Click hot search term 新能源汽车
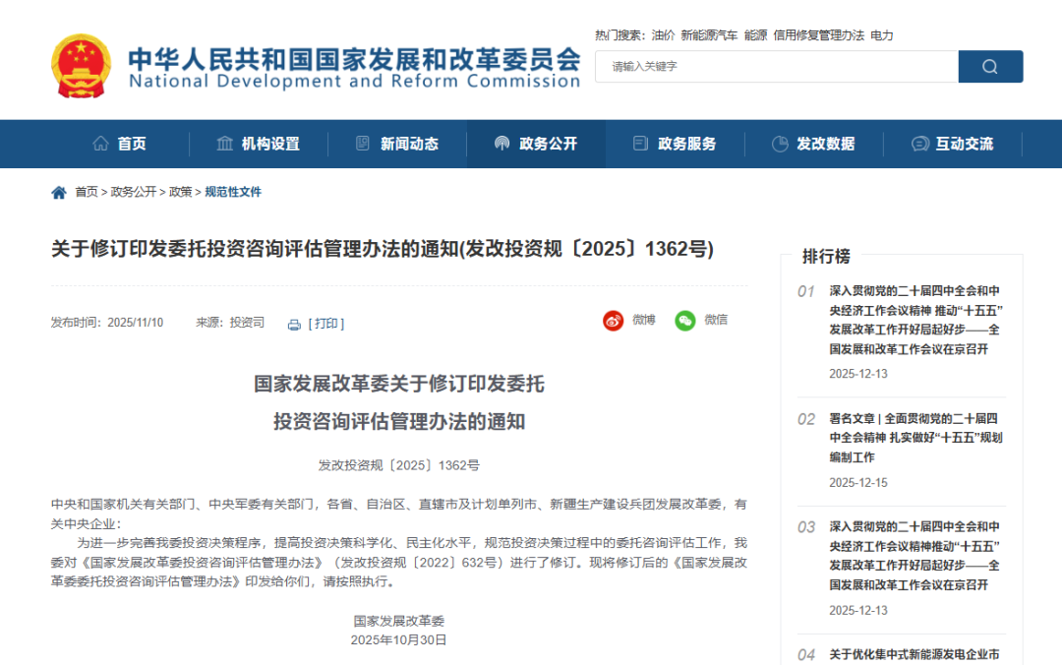This screenshot has height=665, width=1062. [x=709, y=35]
